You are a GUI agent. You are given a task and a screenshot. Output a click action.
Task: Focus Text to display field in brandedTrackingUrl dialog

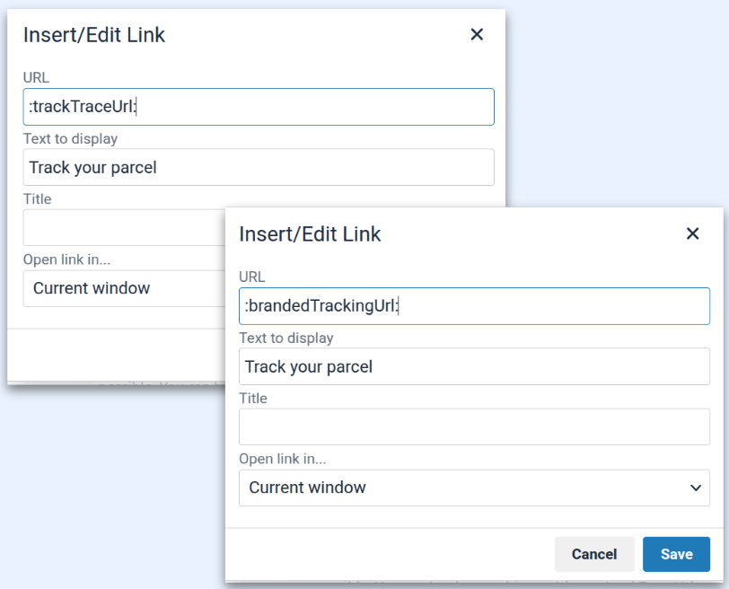(x=474, y=367)
